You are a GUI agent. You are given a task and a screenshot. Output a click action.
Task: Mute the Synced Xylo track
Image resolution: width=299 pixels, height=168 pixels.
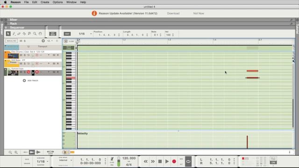click(21, 72)
